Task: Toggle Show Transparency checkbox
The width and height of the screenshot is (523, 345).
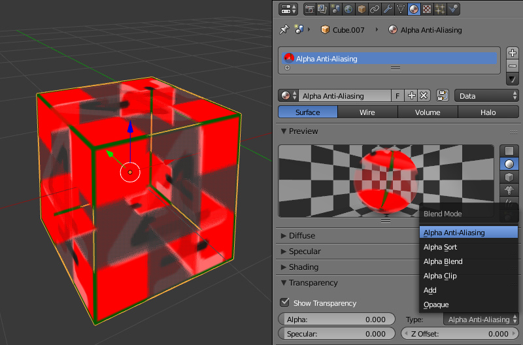Action: tap(284, 303)
